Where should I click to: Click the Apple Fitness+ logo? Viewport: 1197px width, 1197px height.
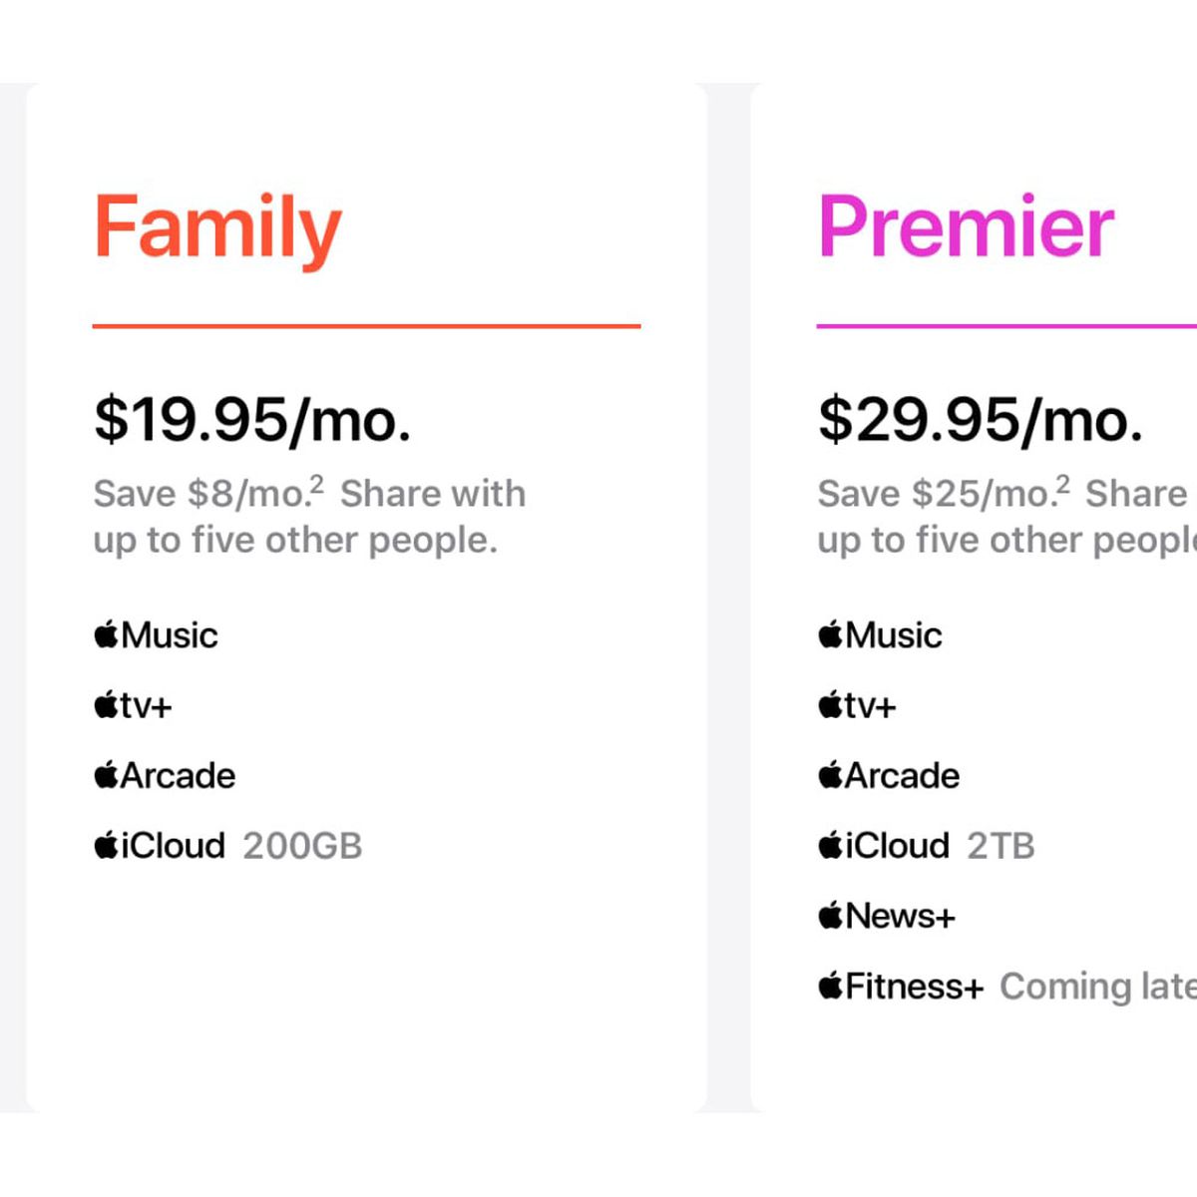tap(901, 987)
